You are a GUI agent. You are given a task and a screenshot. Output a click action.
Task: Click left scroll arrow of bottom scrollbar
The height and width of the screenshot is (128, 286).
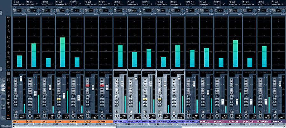coord(14,126)
